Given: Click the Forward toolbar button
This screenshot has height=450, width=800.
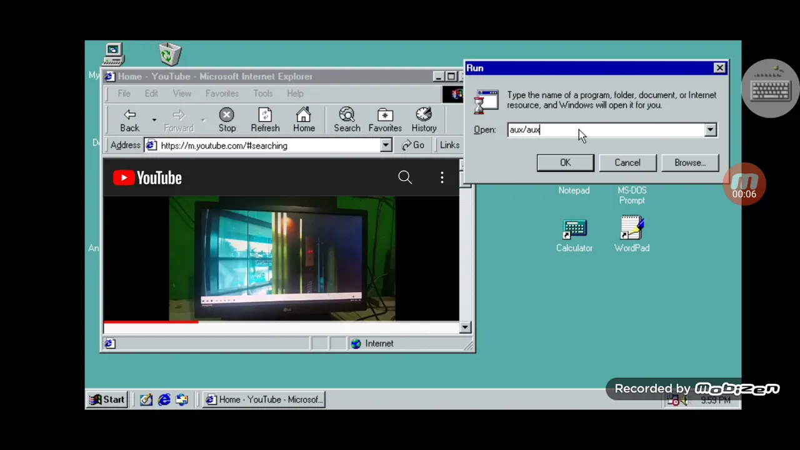Looking at the screenshot, I should pos(179,120).
